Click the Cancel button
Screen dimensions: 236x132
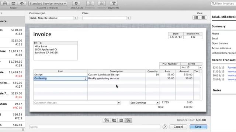click(178, 127)
